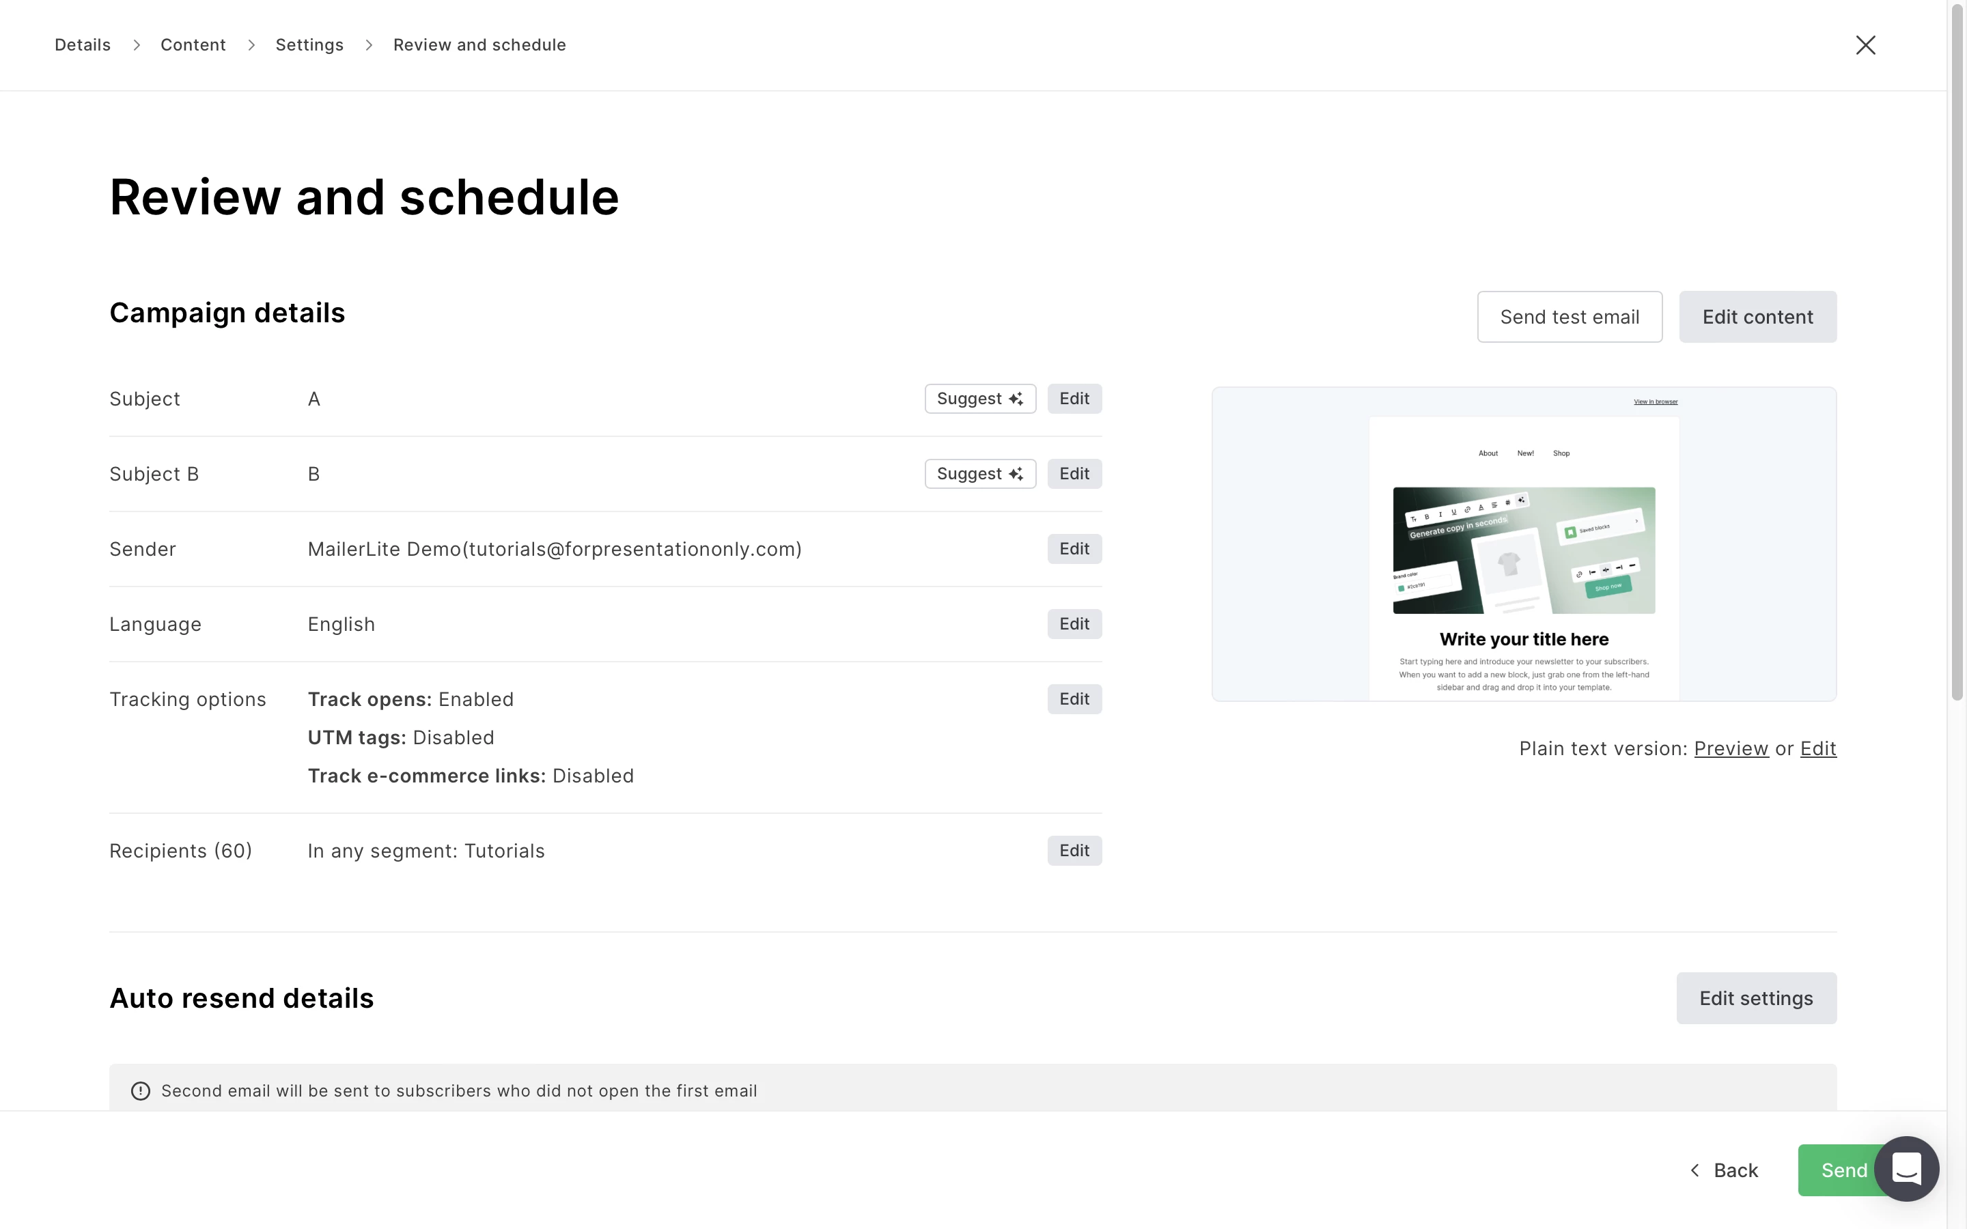Suggest a subject line for Subject B

tap(979, 474)
